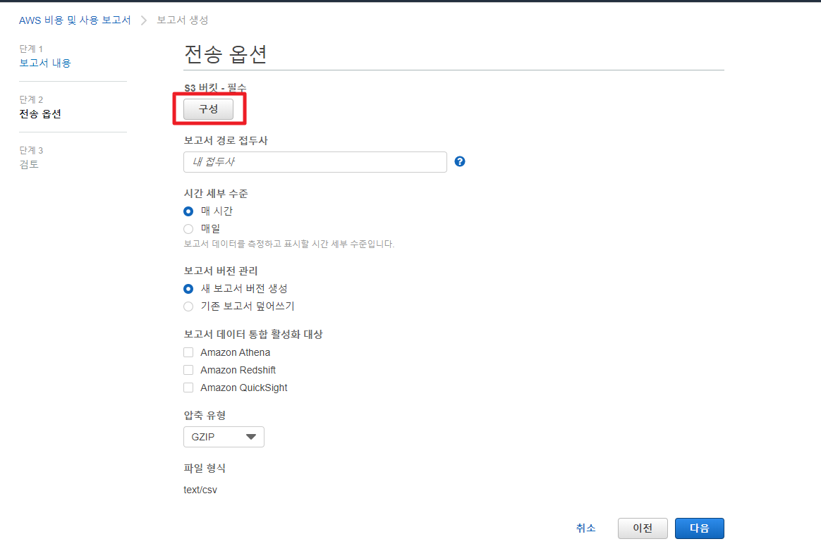The width and height of the screenshot is (821, 551).
Task: Click the 이전 button
Action: pyautogui.click(x=642, y=528)
